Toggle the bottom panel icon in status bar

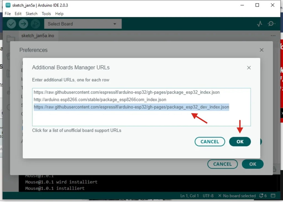point(273,196)
